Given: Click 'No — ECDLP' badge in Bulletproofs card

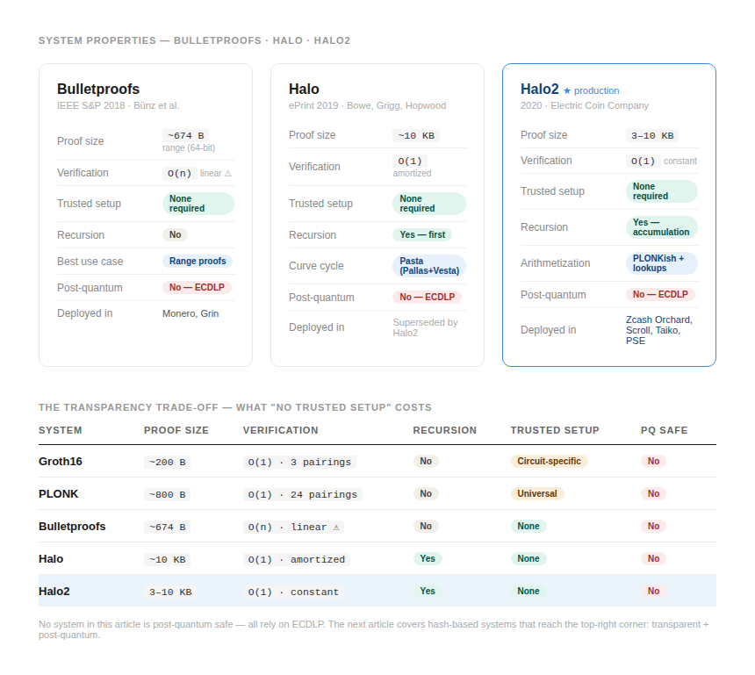Looking at the screenshot, I should (197, 287).
